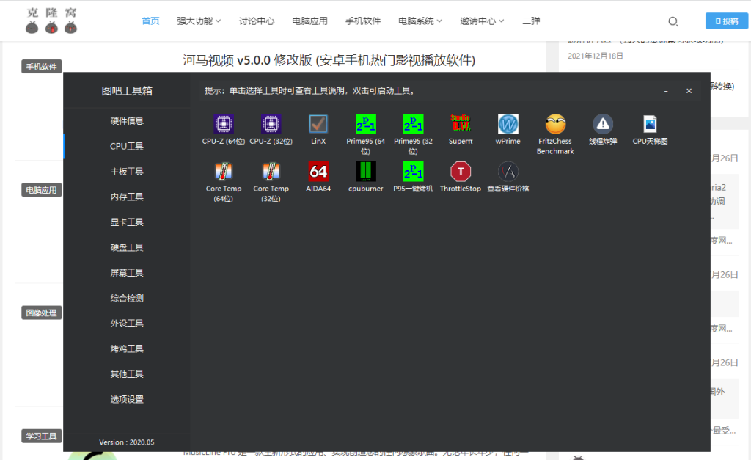This screenshot has height=460, width=751.
Task: Open the 硬盘工具 category
Action: click(127, 248)
